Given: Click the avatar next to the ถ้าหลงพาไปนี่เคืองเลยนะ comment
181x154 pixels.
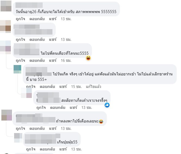Looking at the screenshot, I should point(7,115).
